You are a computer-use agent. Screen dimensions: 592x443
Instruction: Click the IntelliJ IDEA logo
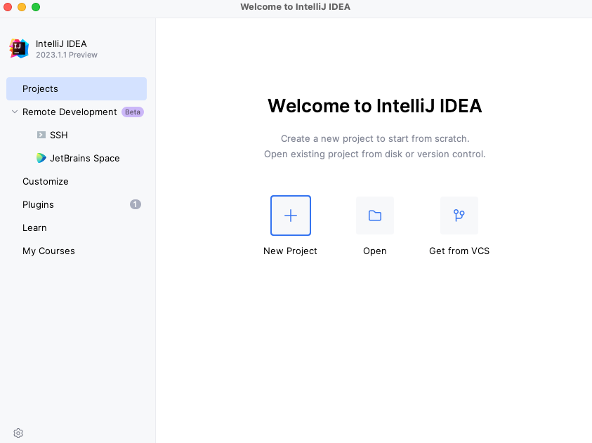(19, 48)
